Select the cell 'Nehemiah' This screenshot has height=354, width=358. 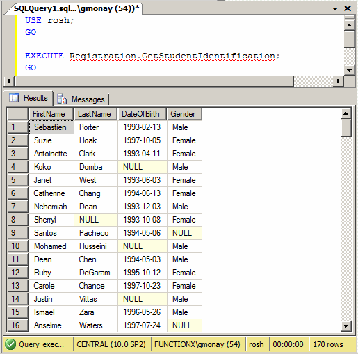pyautogui.click(x=51, y=207)
